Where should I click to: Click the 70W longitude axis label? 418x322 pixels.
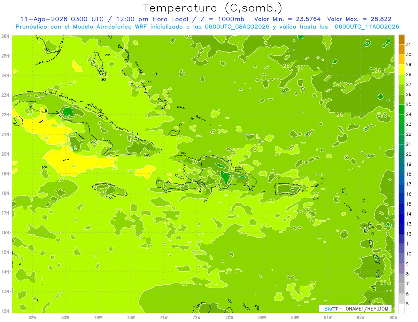[229, 317]
